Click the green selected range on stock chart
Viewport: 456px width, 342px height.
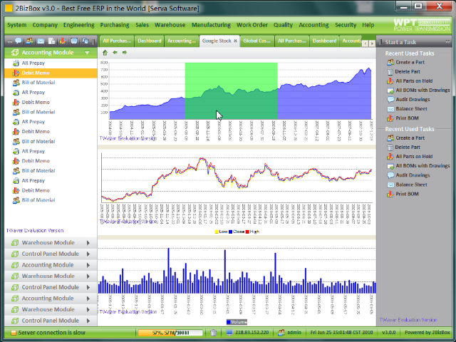coord(231,90)
